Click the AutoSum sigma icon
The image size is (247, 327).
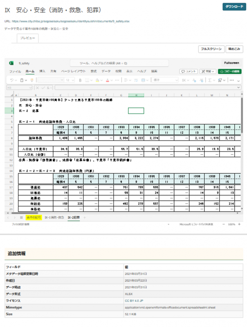[210, 80]
